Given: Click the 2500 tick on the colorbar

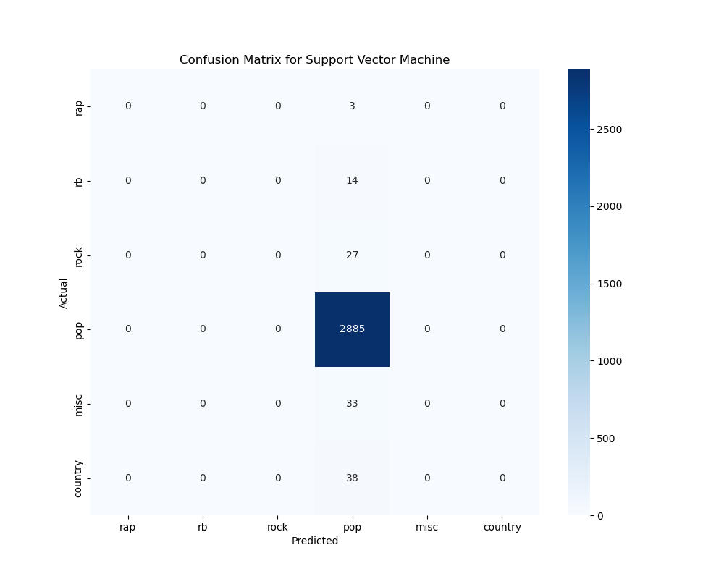Looking at the screenshot, I should [x=609, y=130].
